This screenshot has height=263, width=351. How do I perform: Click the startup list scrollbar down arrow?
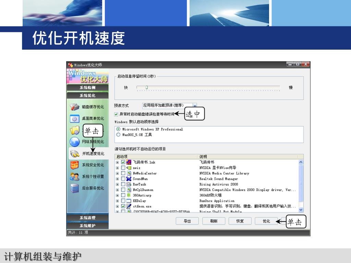(x=301, y=210)
